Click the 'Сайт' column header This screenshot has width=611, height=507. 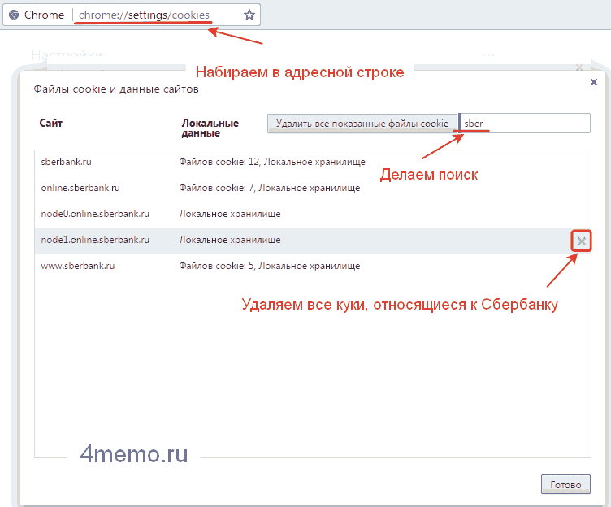[50, 123]
